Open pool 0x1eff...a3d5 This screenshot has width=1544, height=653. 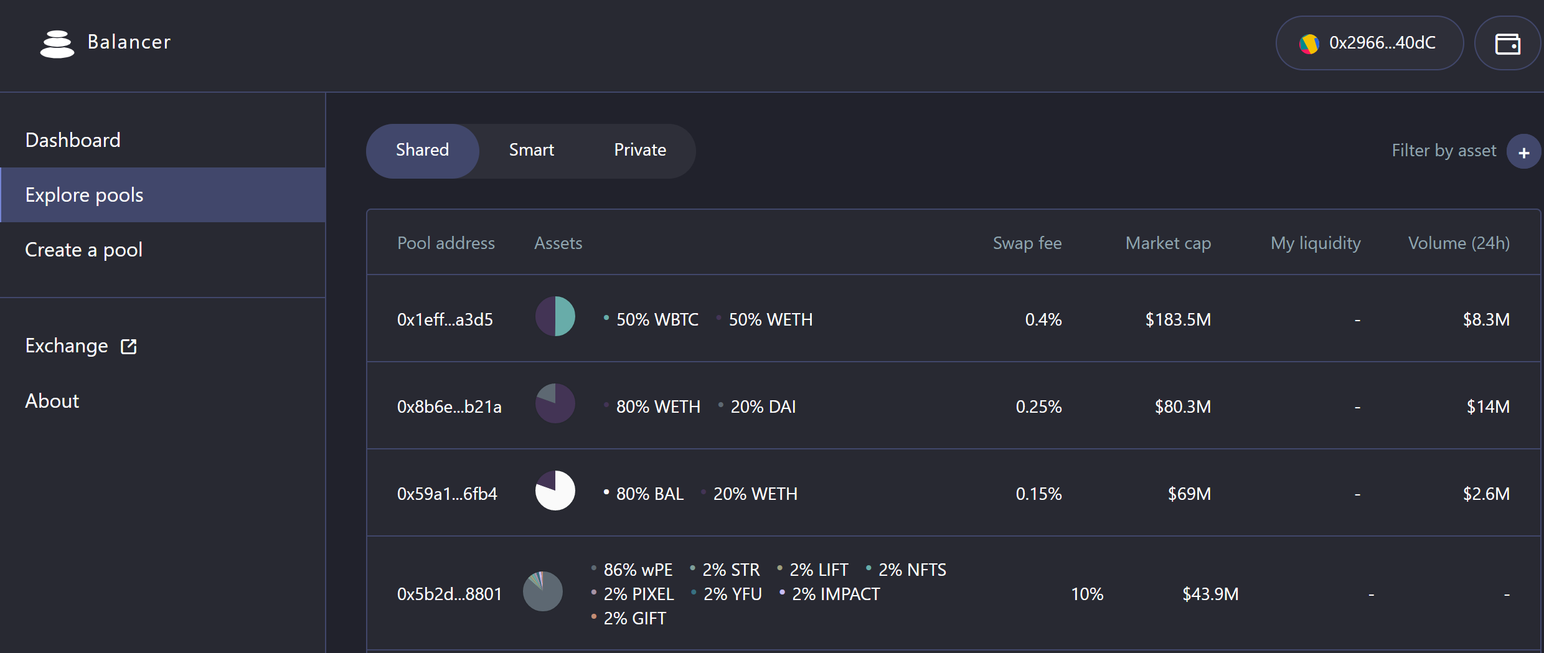click(445, 319)
